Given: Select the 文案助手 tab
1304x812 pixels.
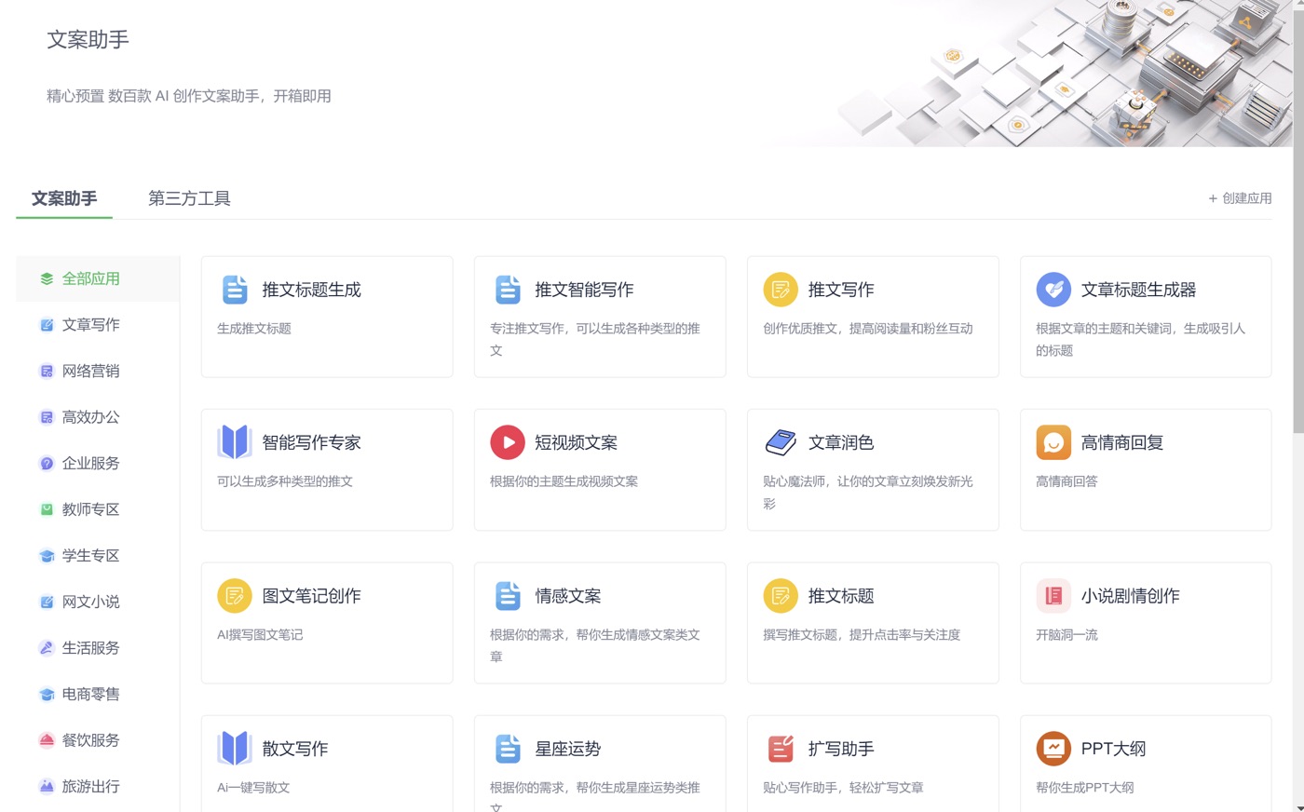Looking at the screenshot, I should pos(64,198).
